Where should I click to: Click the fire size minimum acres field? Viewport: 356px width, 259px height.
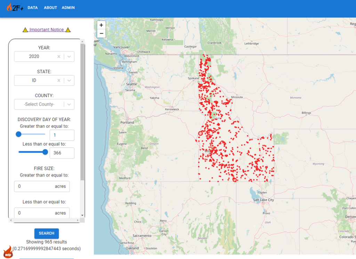(42, 186)
